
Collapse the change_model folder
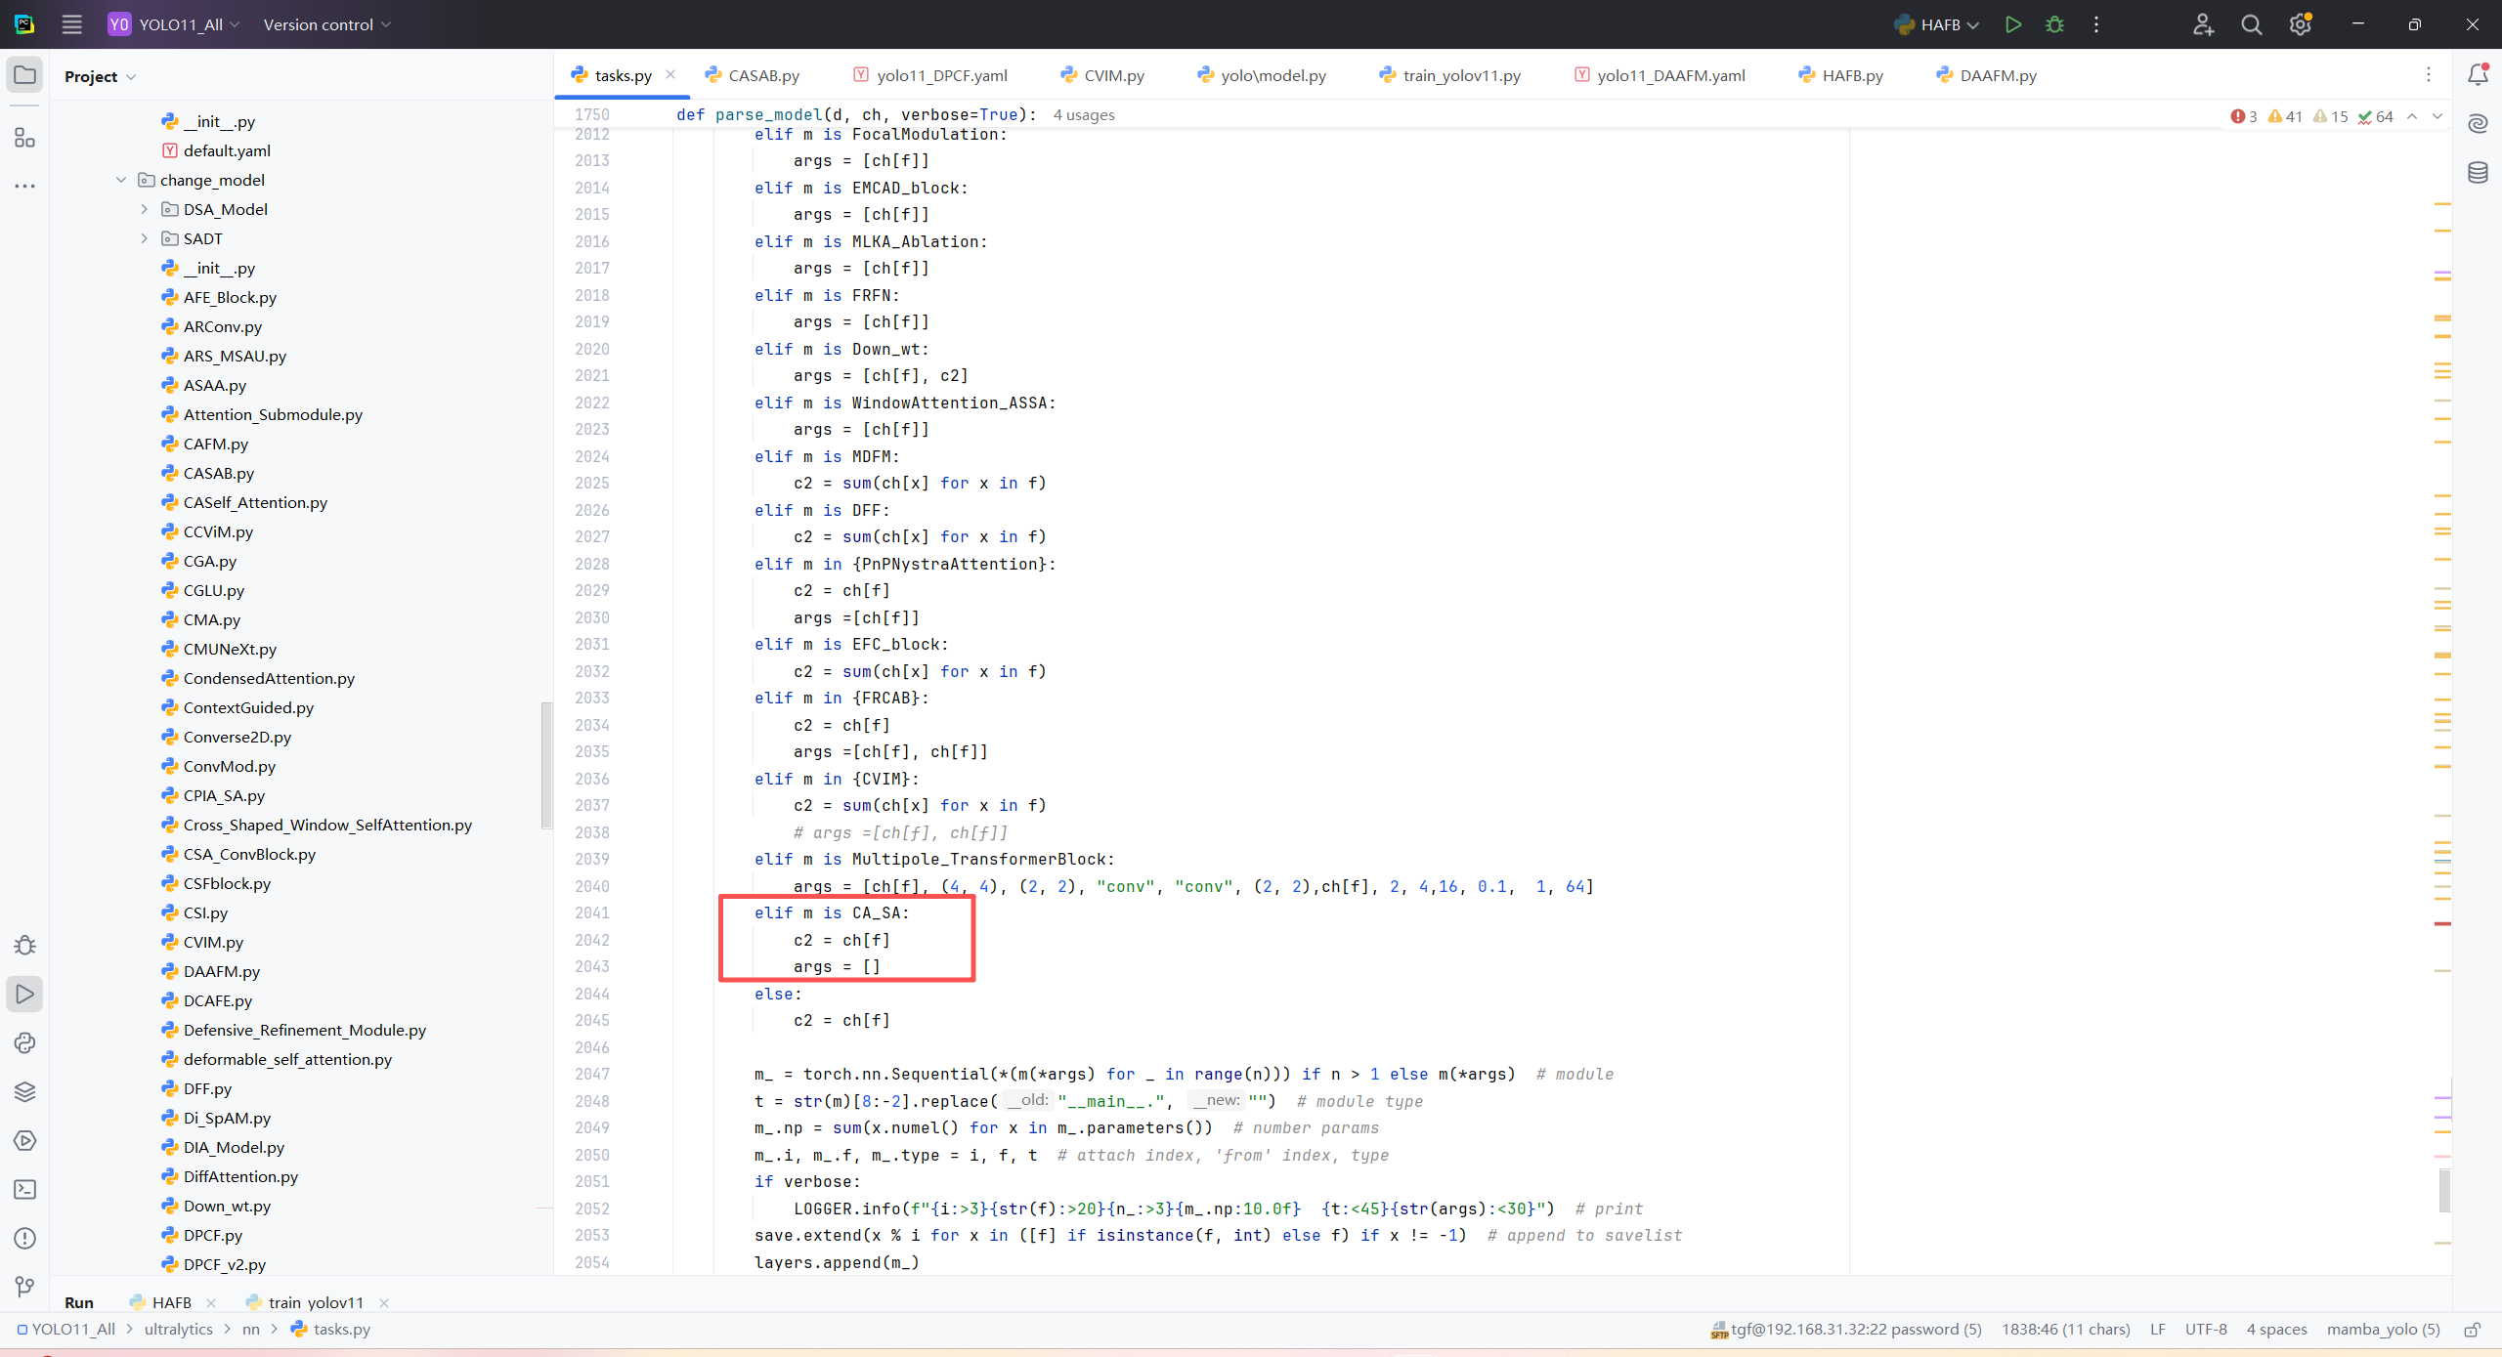tap(121, 180)
